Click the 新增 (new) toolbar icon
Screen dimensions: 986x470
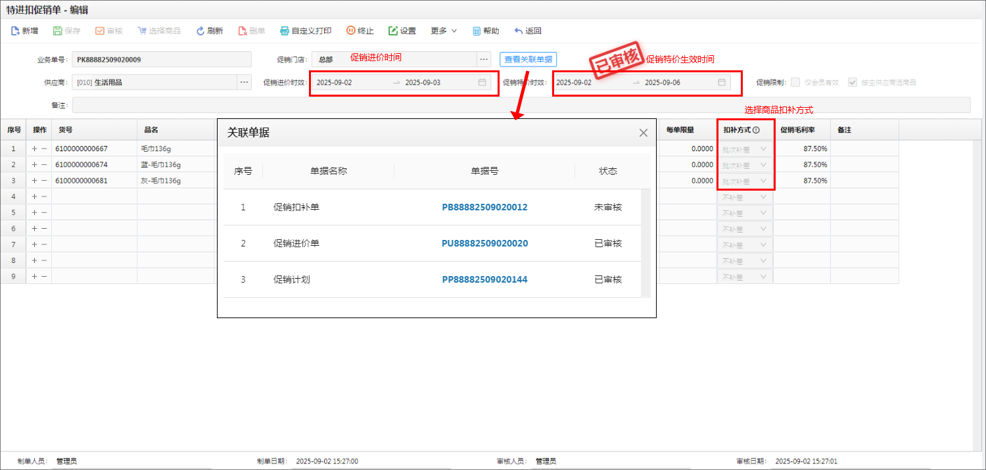coord(15,31)
